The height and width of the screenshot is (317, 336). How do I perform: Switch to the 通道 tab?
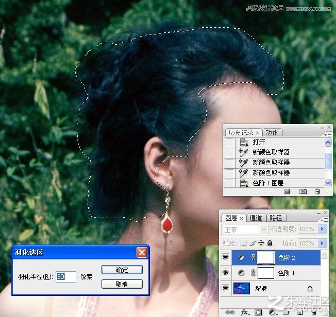coord(256,218)
